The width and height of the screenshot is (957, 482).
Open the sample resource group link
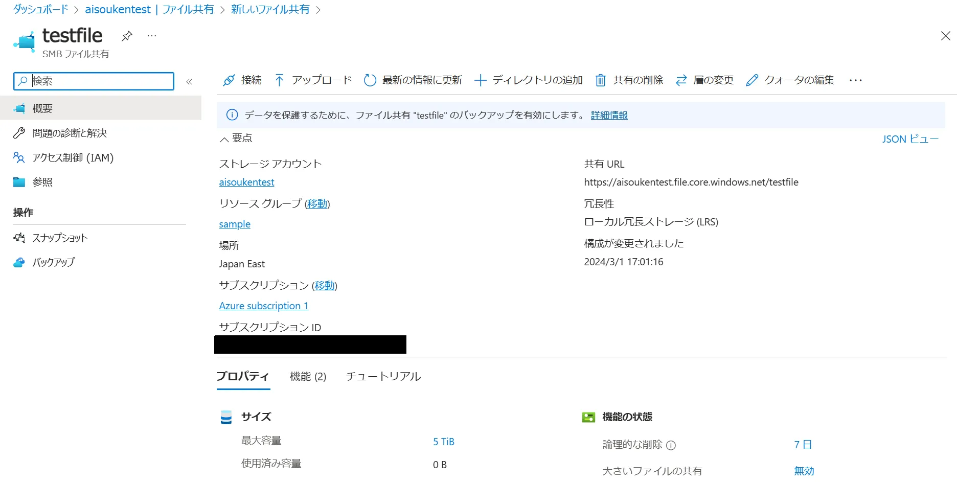pos(235,224)
